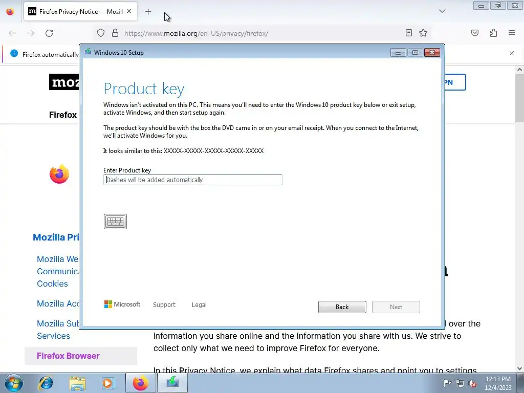Show site security padlock info
The height and width of the screenshot is (393, 524).
115,33
